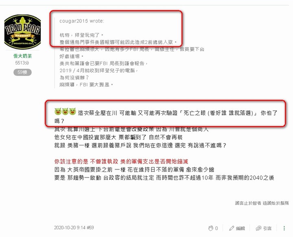Screen dimensions: 293x237
Task: Open the 慢火奶茶 user profile link
Action: 22,56
